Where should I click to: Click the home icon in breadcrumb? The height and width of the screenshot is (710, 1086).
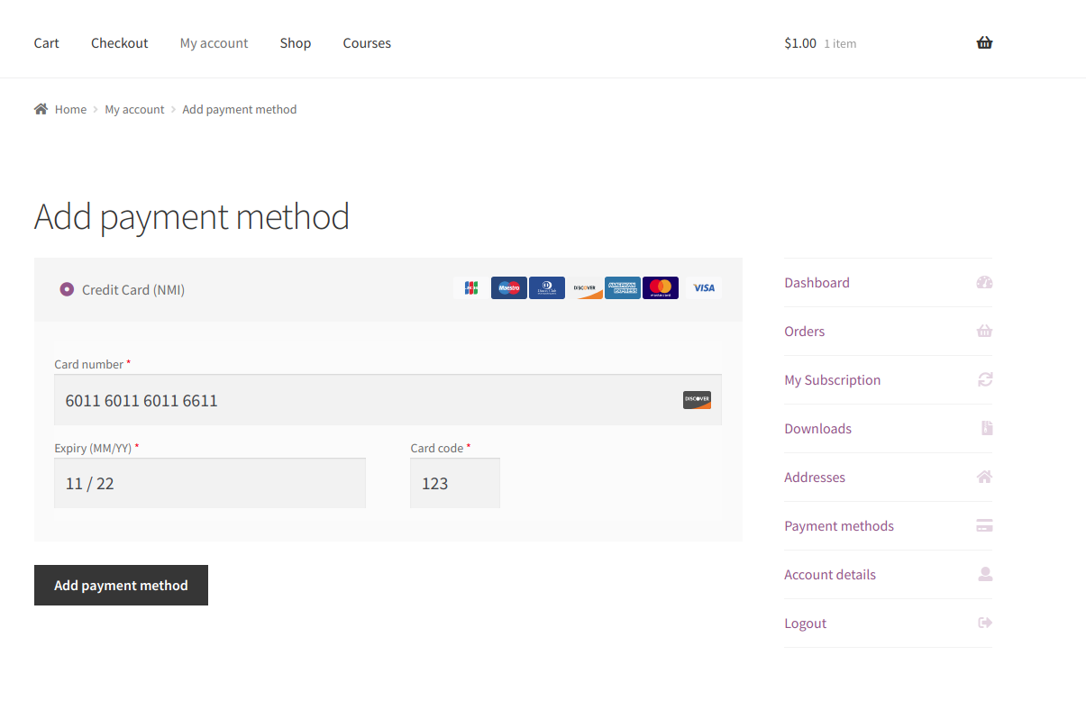(x=41, y=109)
